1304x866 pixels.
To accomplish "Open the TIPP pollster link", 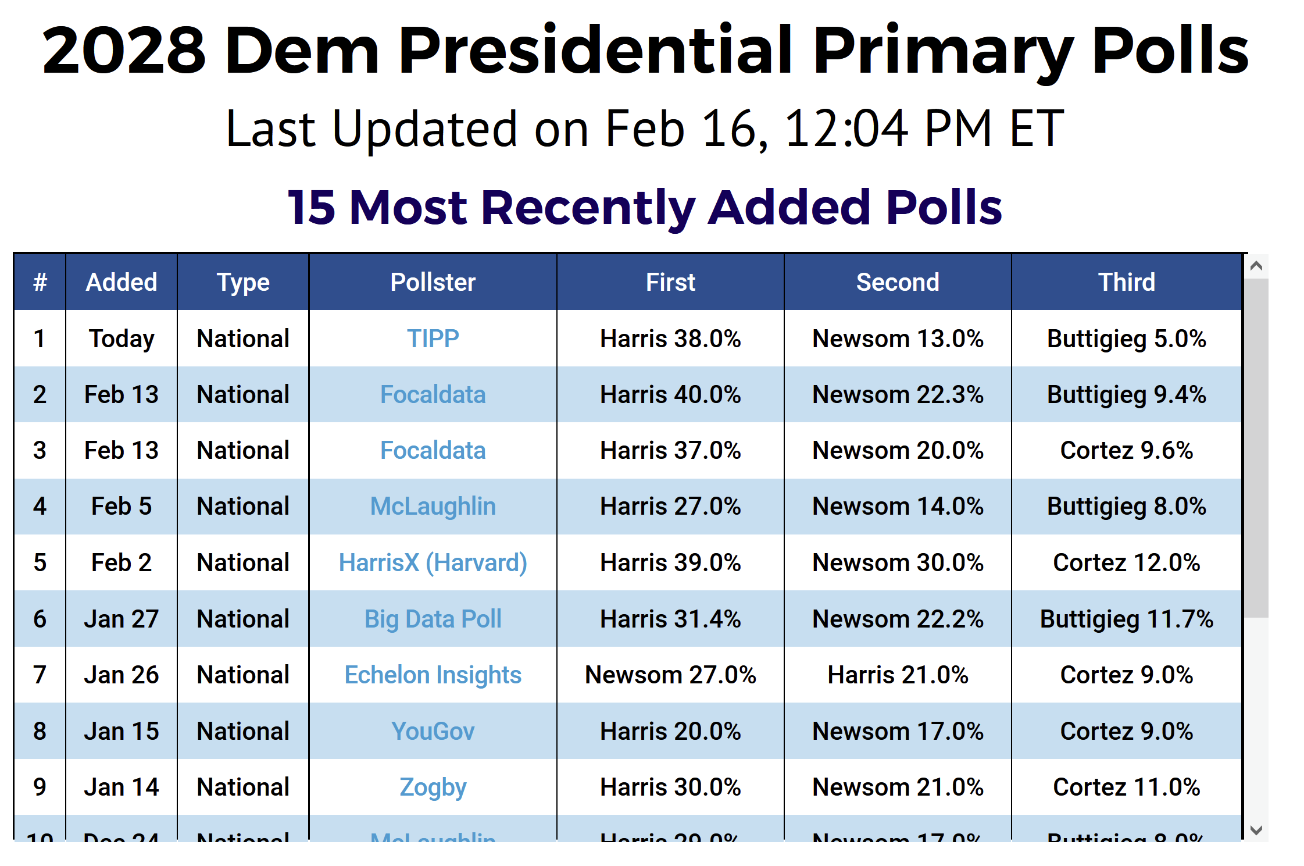I will coord(433,338).
